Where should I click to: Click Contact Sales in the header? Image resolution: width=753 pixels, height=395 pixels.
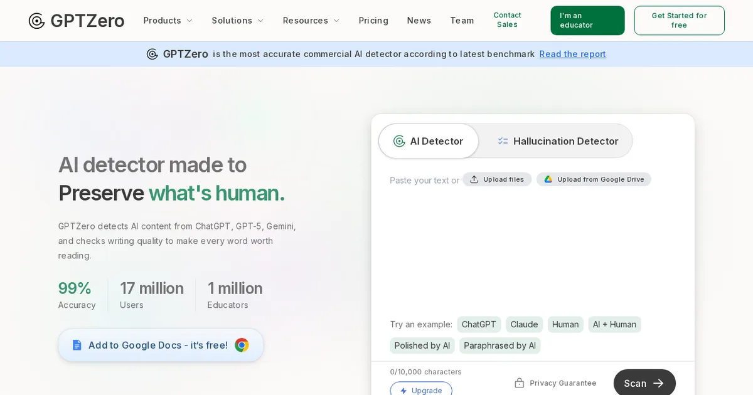[507, 20]
